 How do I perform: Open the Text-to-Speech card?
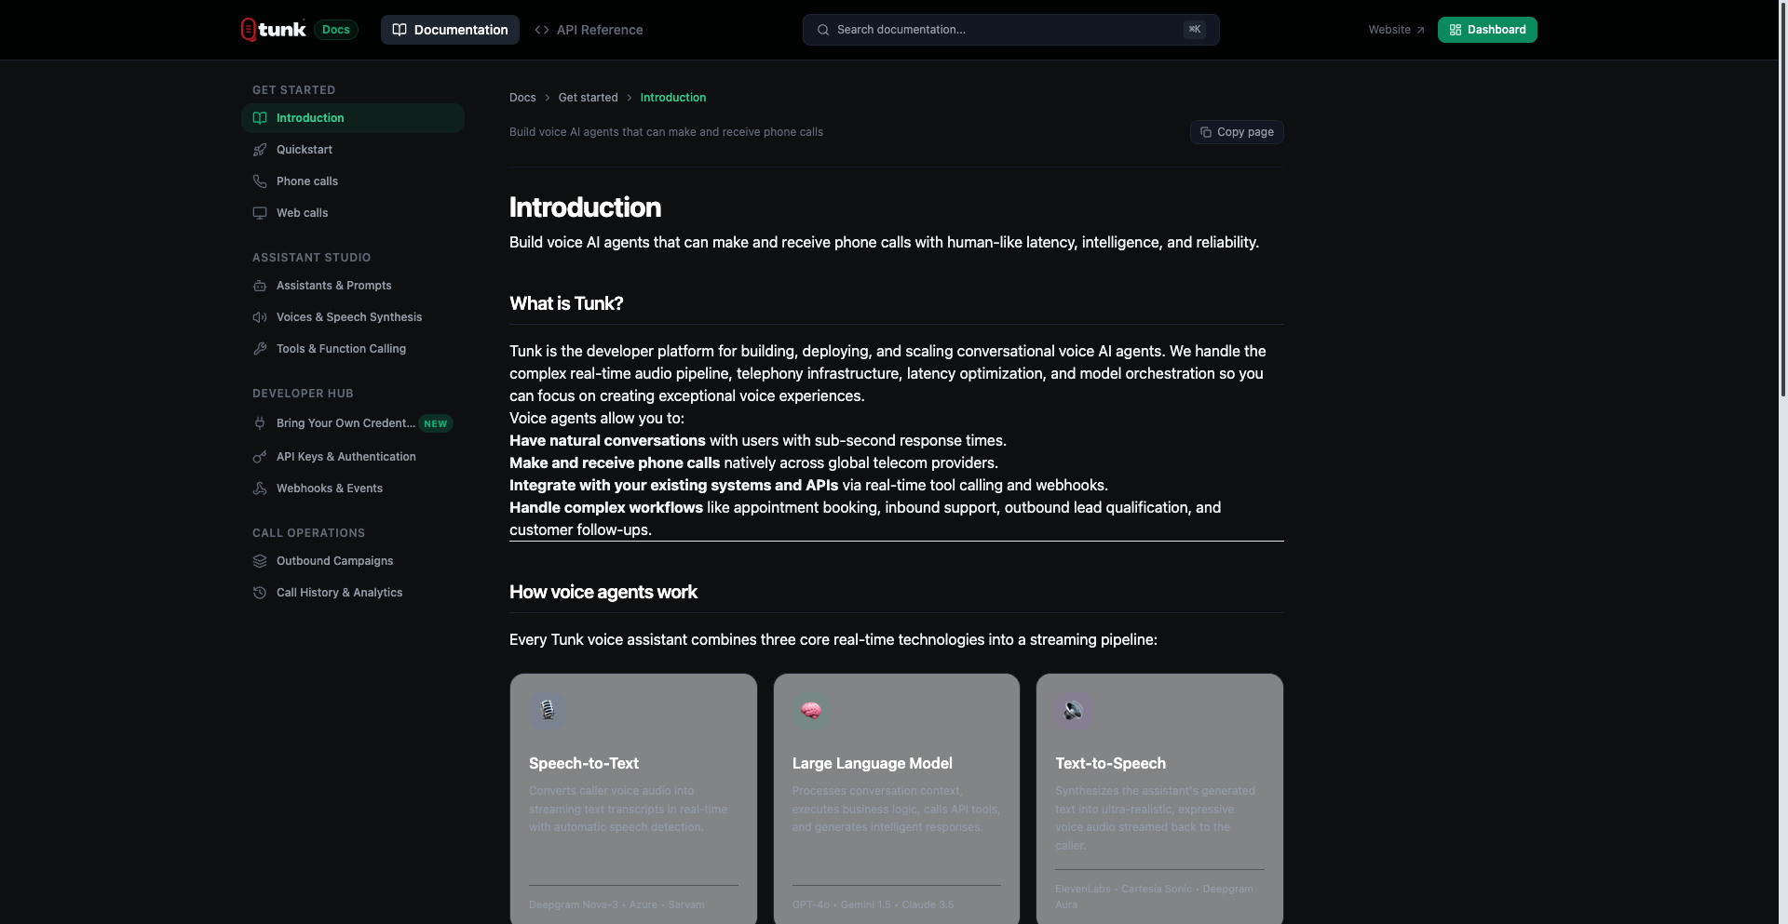(x=1159, y=798)
